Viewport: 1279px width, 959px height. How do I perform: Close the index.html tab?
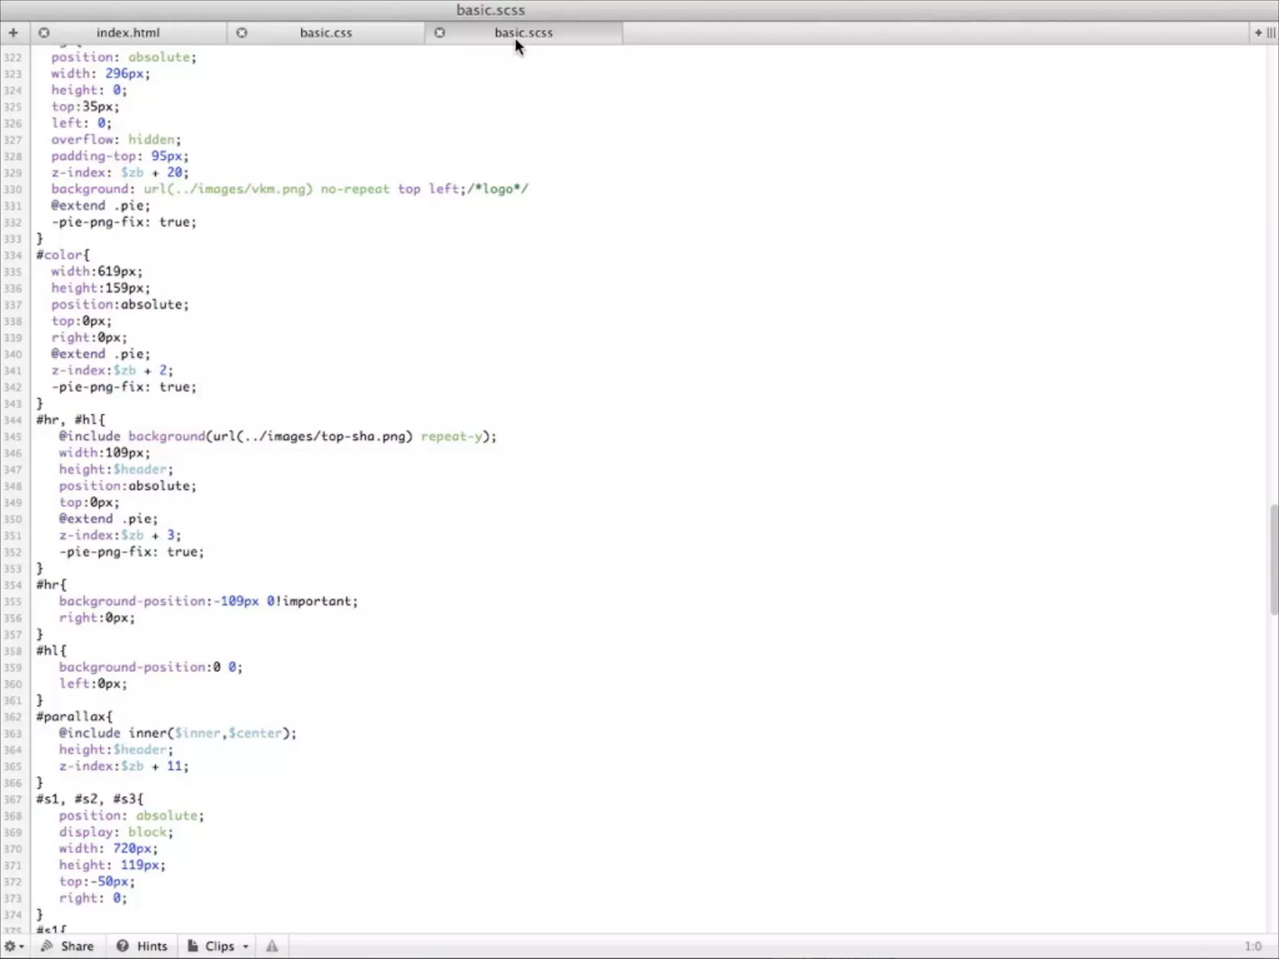pos(44,32)
